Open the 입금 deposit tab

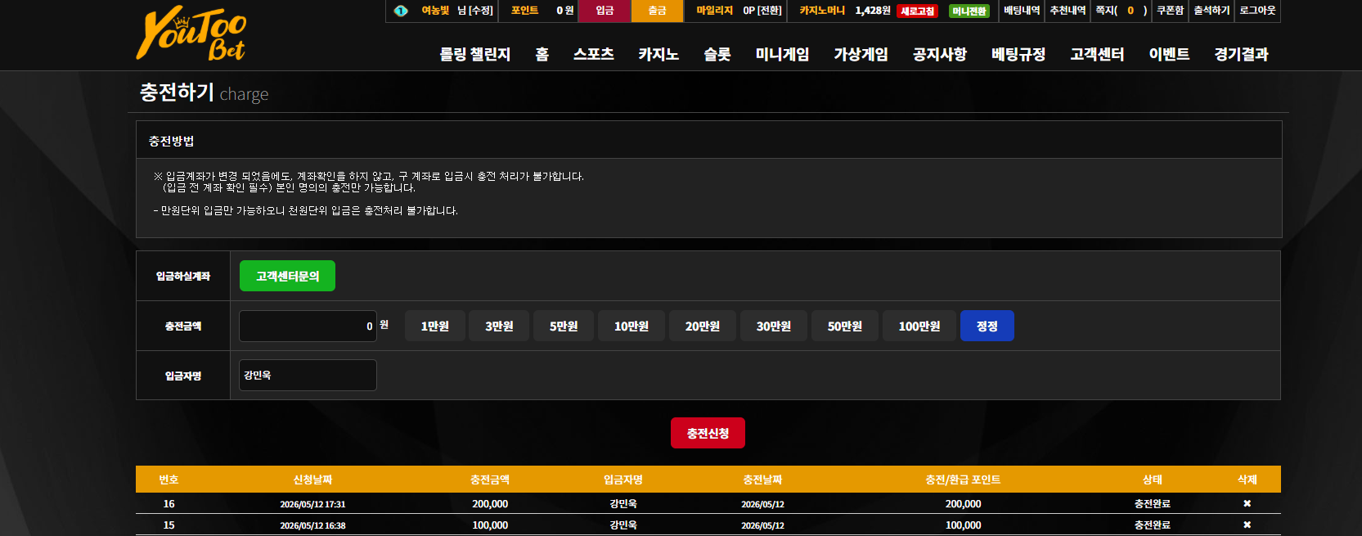[x=605, y=11]
